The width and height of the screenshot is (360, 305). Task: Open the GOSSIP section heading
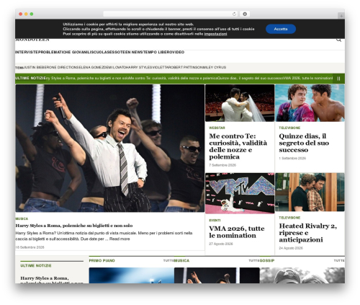pos(267,260)
